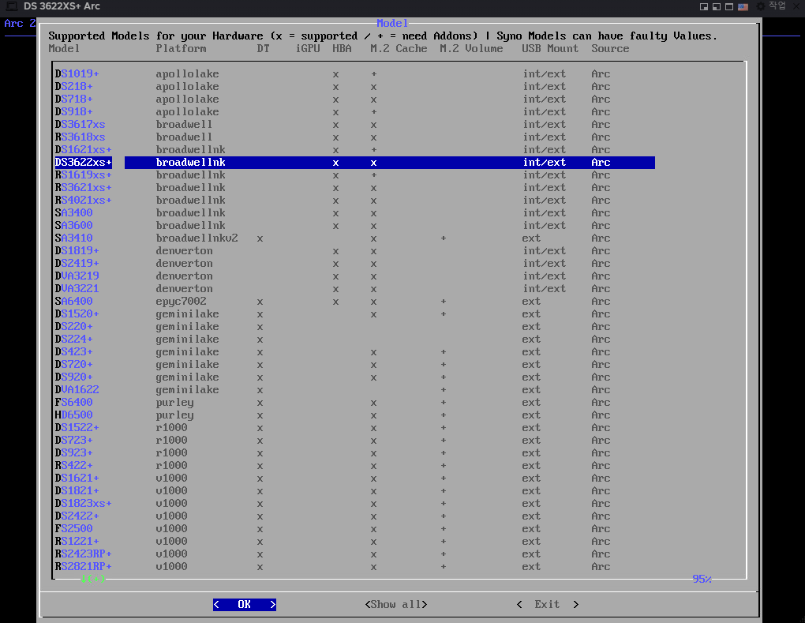This screenshot has height=623, width=805.
Task: Click the first window layout icon
Action: point(704,6)
